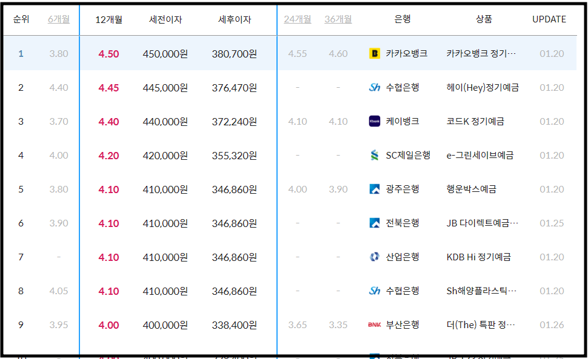Click the 400,000원 pre-tax interest
This screenshot has height=359, width=588.
[x=165, y=325]
